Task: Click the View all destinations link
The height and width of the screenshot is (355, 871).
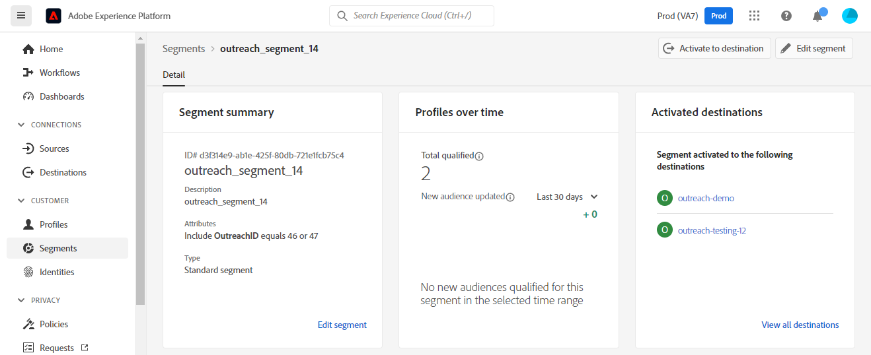Action: 800,325
